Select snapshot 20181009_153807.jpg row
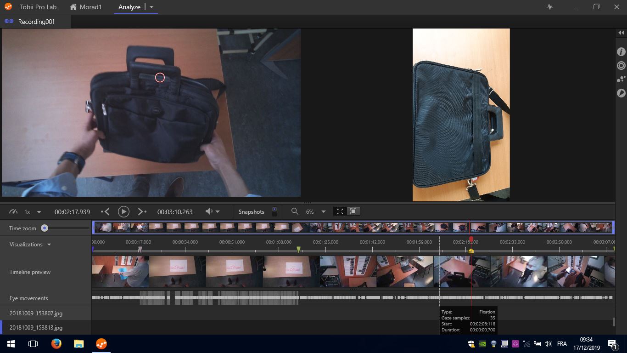Viewport: 627px width, 353px height. (x=45, y=313)
